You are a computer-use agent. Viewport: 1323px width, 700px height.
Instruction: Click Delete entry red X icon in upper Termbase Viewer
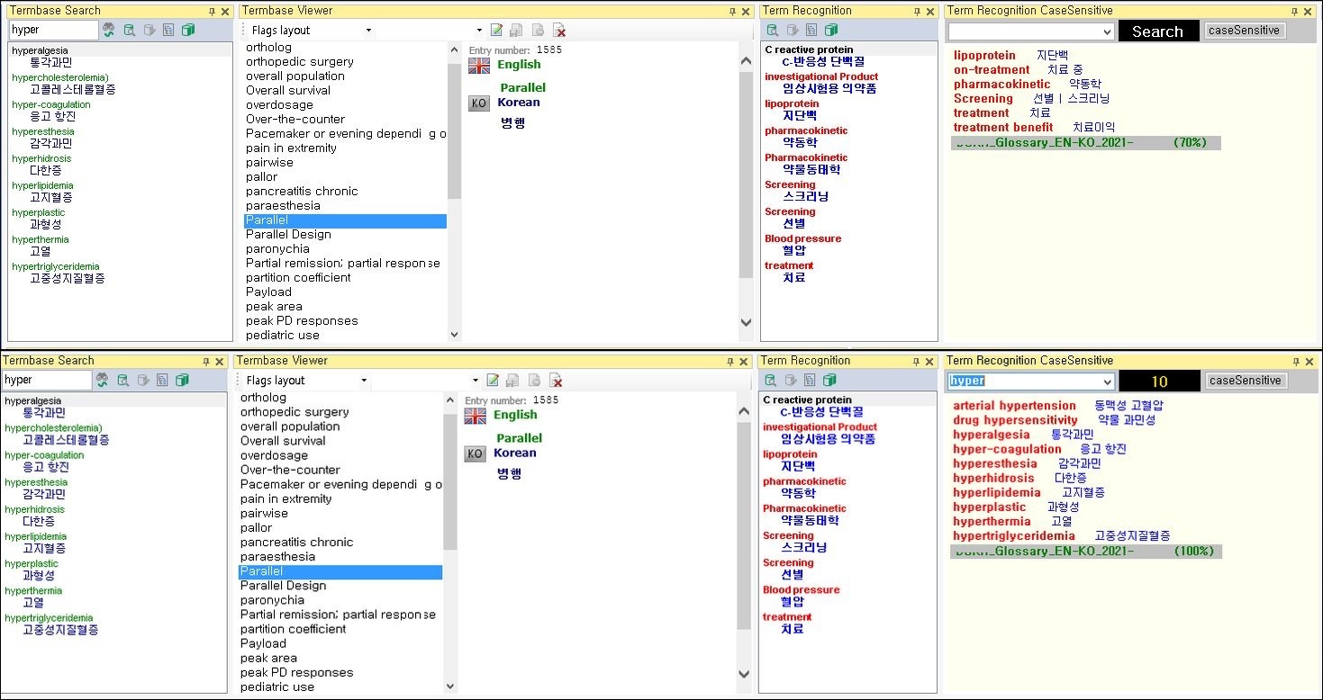point(559,30)
